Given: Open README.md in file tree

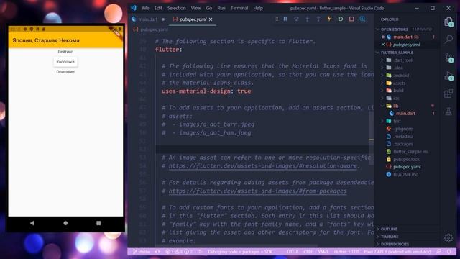Looking at the screenshot, I should pyautogui.click(x=405, y=174).
